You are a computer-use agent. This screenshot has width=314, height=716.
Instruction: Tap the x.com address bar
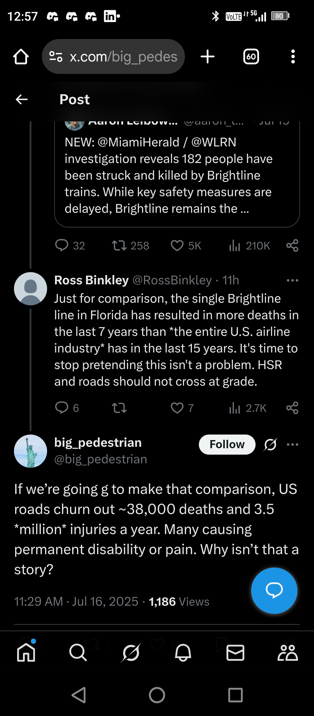(124, 56)
